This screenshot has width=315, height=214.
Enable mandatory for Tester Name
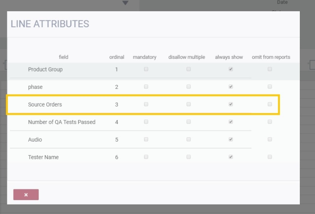[146, 157]
